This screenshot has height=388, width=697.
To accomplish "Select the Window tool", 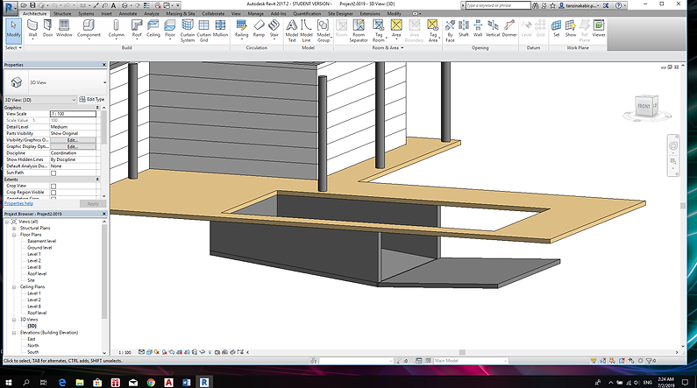I will [64, 28].
